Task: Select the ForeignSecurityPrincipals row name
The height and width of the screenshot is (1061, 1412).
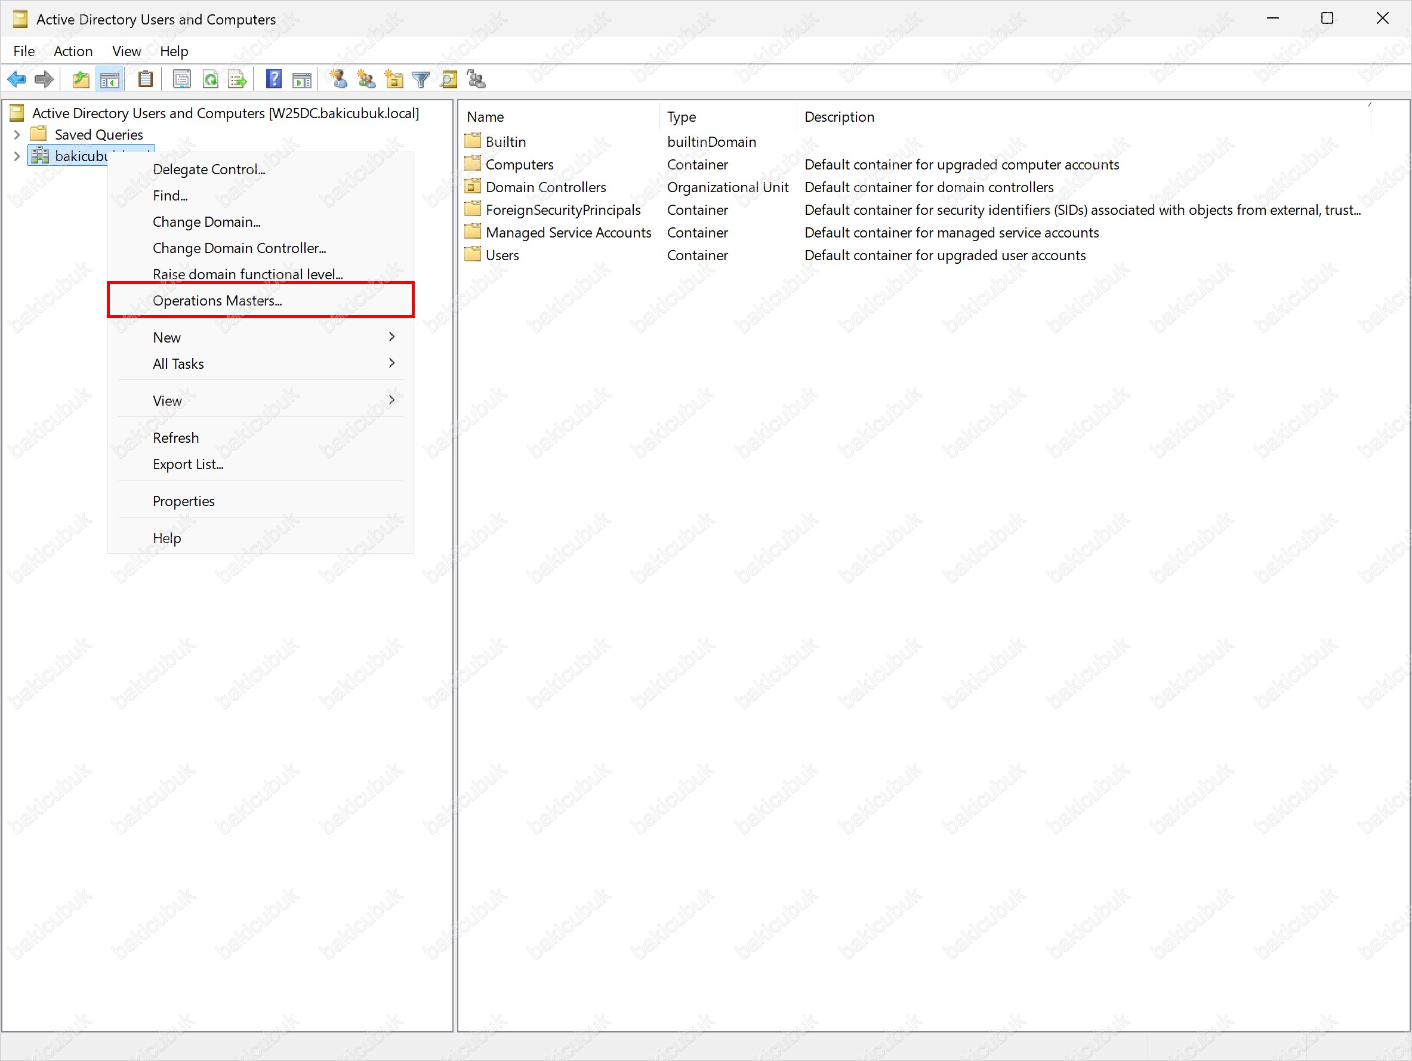Action: [563, 209]
